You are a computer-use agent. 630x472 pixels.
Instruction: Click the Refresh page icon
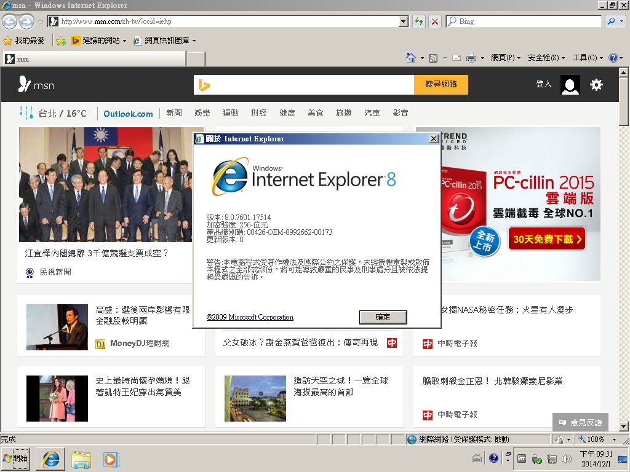click(x=419, y=22)
